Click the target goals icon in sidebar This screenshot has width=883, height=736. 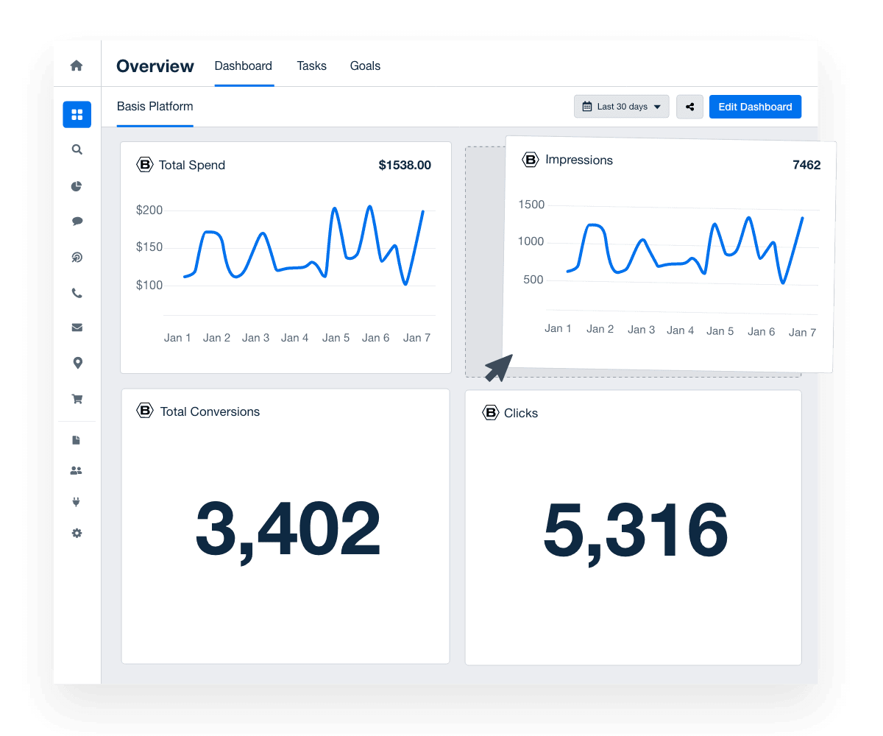77,257
